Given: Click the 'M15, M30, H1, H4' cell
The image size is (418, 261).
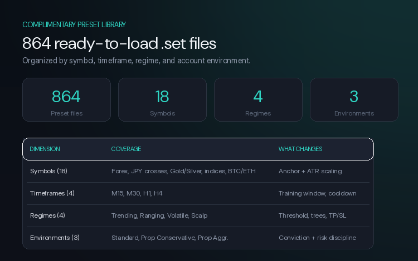Looking at the screenshot, I should pos(137,193).
